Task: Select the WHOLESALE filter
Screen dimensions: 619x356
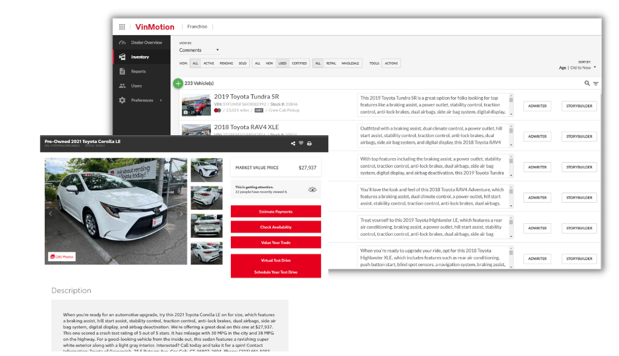Action: point(350,63)
